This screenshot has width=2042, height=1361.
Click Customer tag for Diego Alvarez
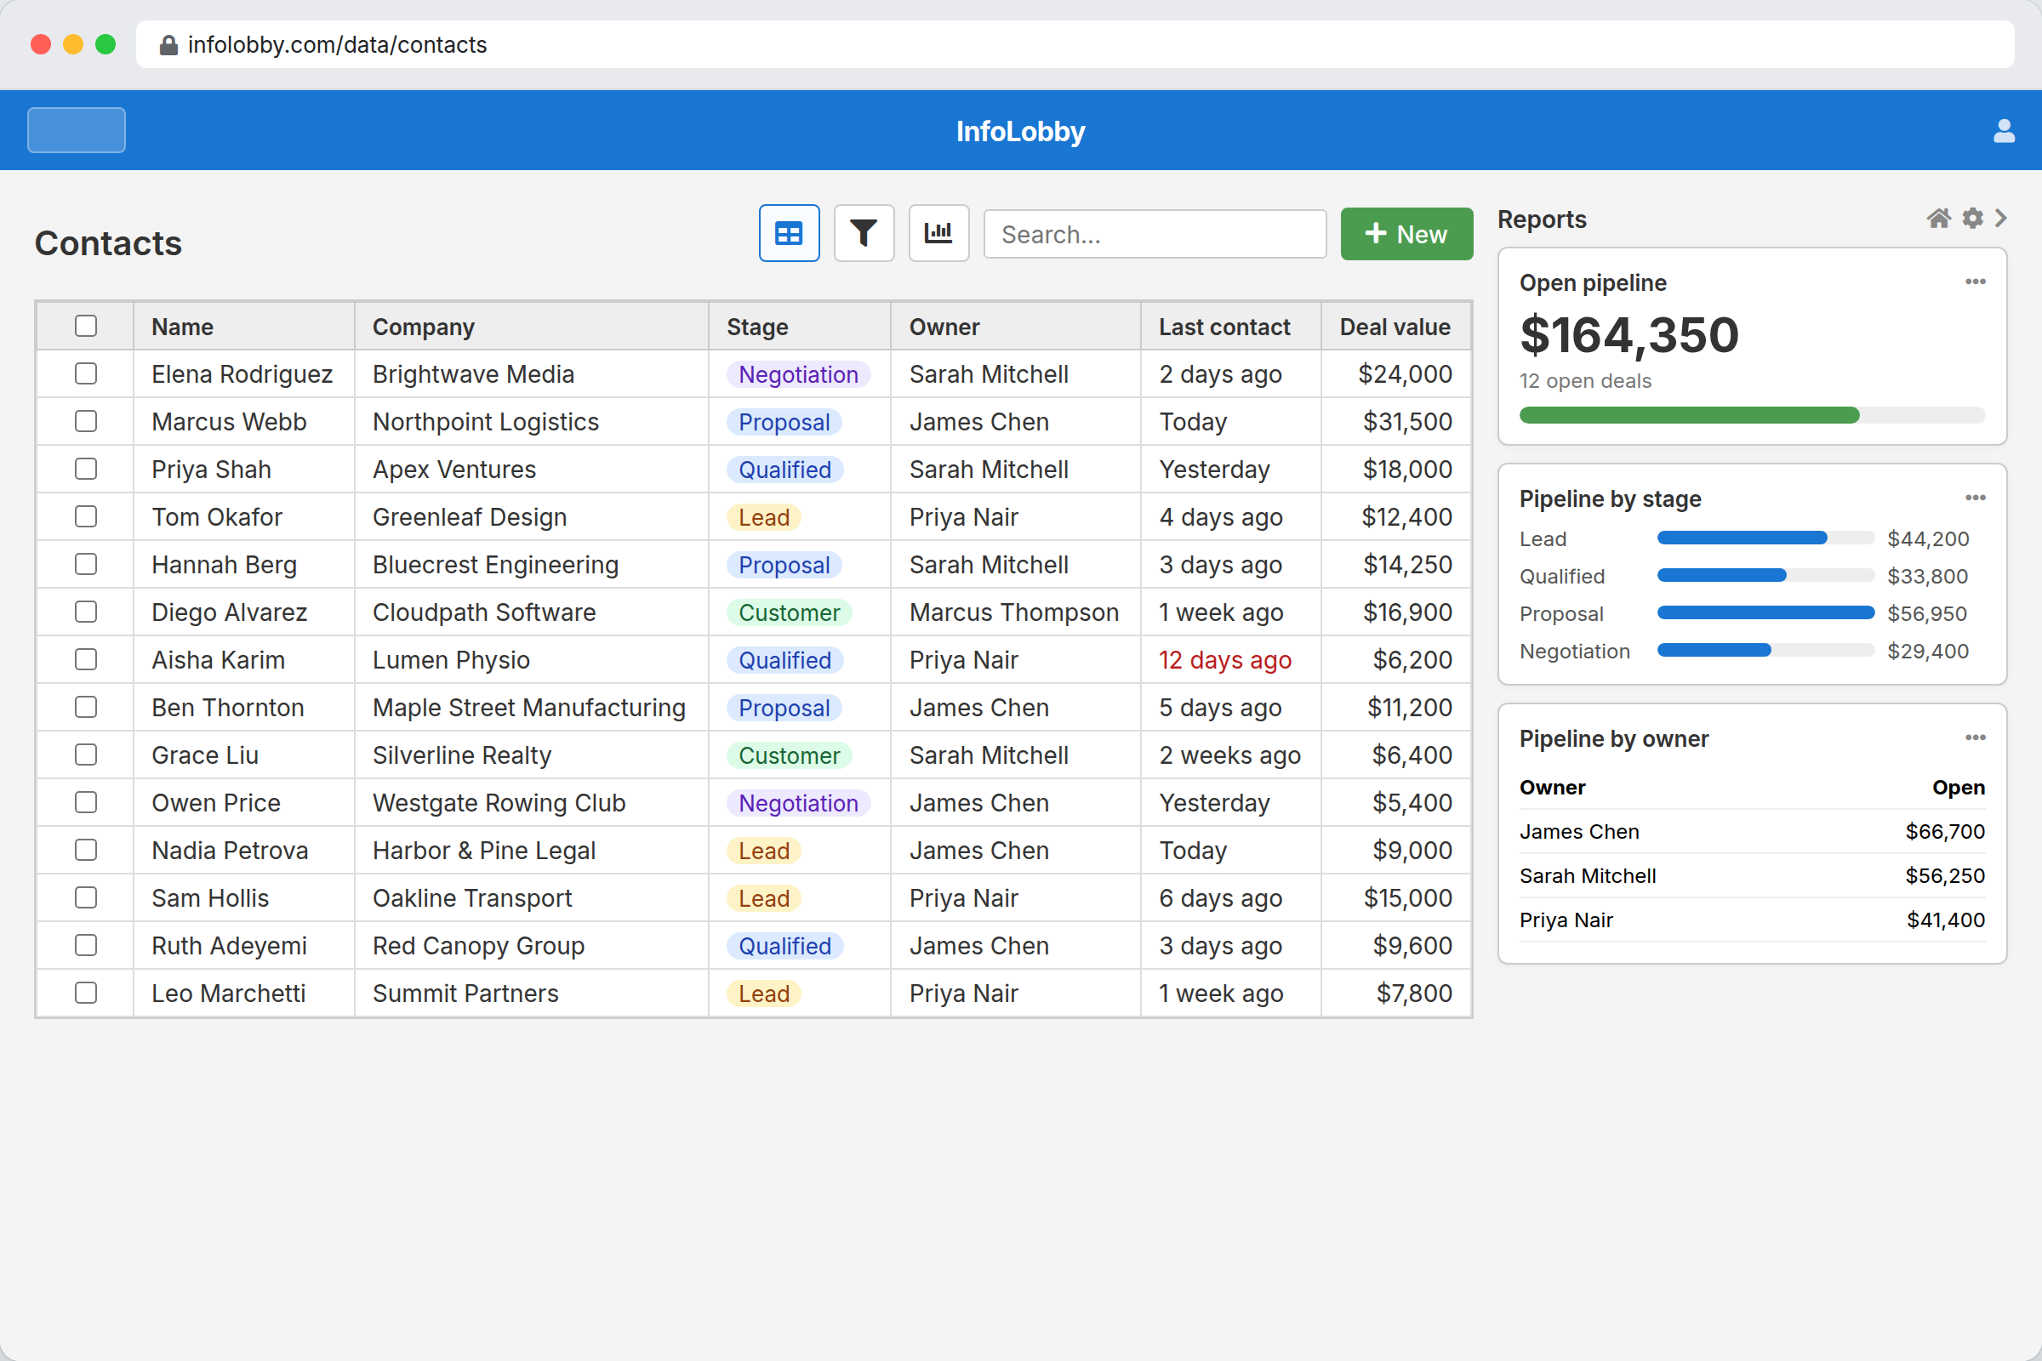(x=790, y=612)
